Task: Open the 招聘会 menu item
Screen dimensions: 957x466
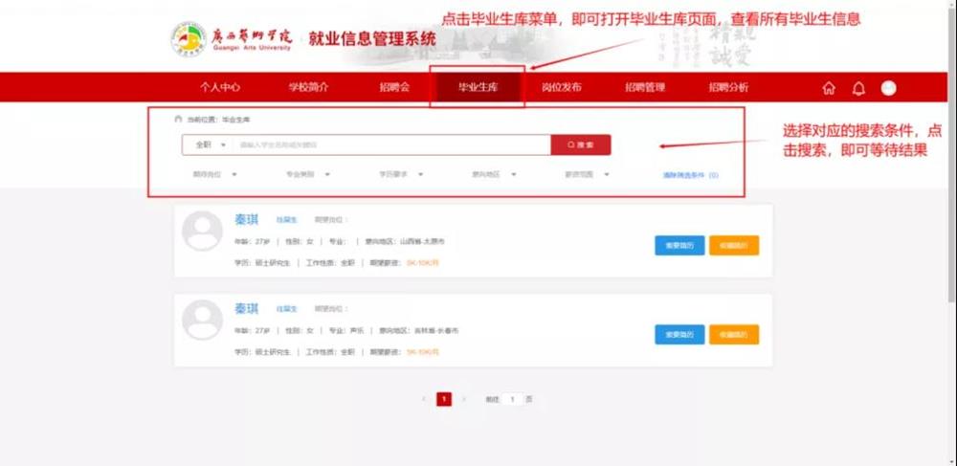Action: [x=394, y=88]
